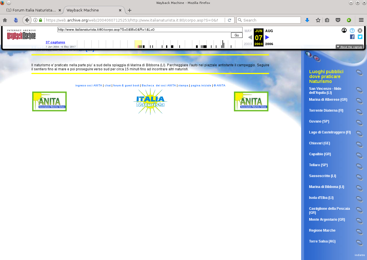Go to next capture with blue arrow
367x260 pixels.
click(x=267, y=37)
